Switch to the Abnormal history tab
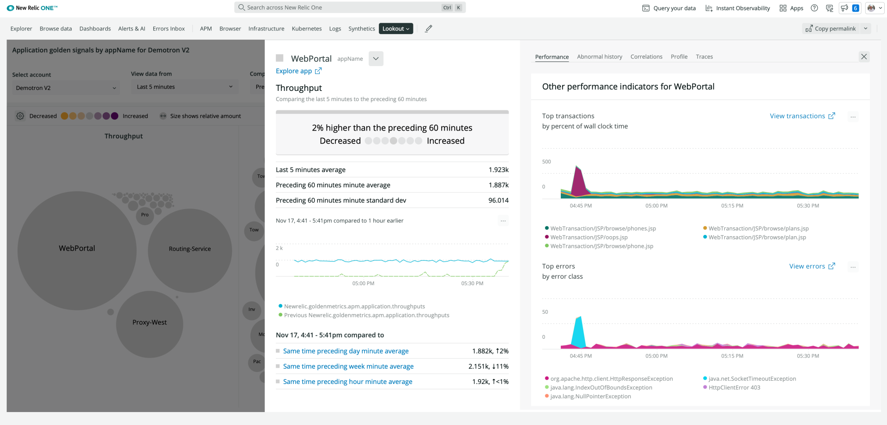Screen dimensions: 887x425 (x=600, y=56)
